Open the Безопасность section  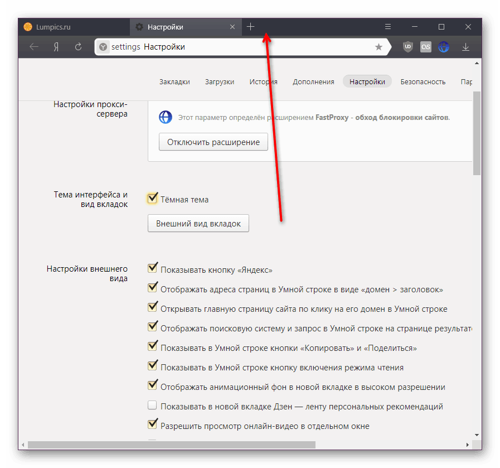point(423,81)
